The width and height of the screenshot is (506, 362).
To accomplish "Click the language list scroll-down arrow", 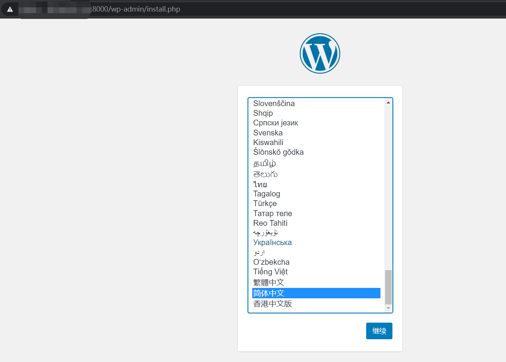I will click(388, 308).
